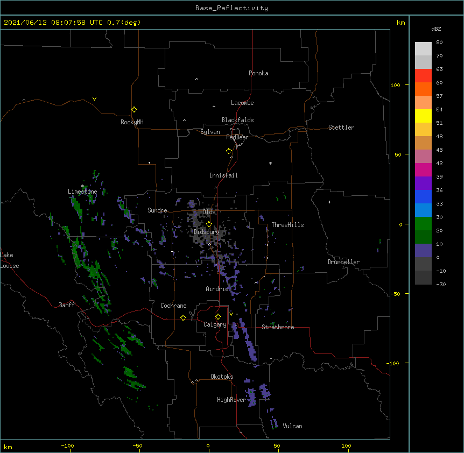Screen dimensions: 464x453
Task: Click the Sundre town label
Action: 157,210
